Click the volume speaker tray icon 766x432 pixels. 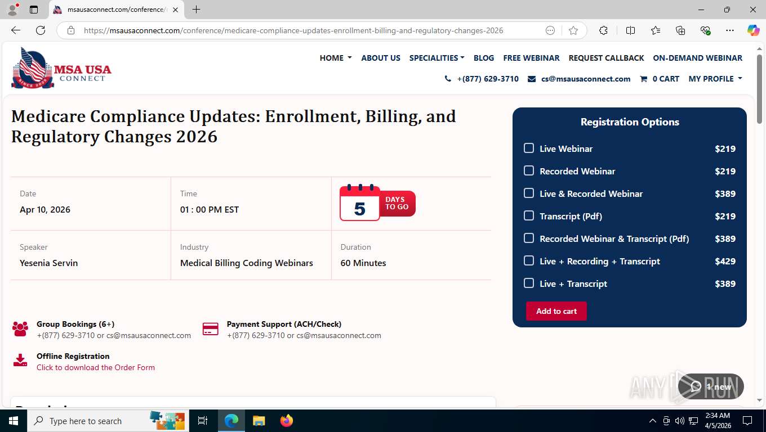(679, 421)
